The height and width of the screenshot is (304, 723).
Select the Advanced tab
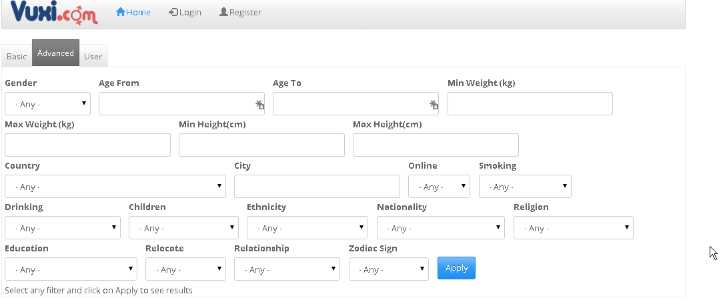click(55, 53)
